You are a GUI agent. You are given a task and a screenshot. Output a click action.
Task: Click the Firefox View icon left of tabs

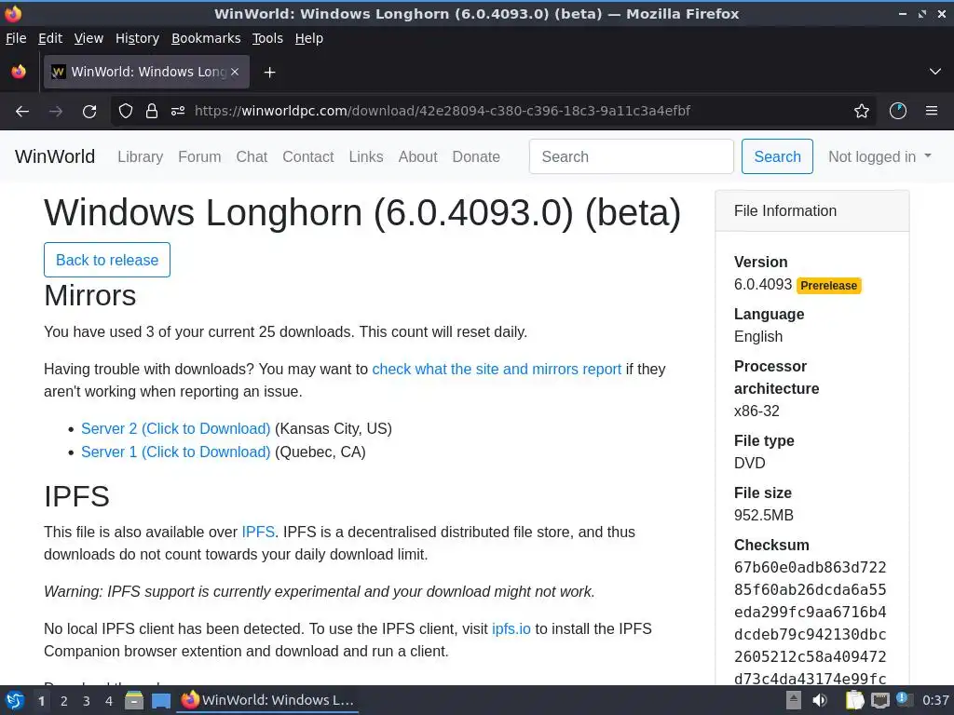click(19, 72)
